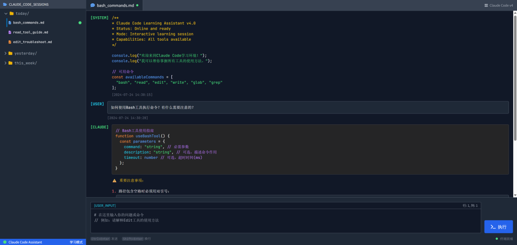Click the chat bubble icon on bash_commands.md tab
This screenshot has width=517, height=245.
[x=93, y=5]
